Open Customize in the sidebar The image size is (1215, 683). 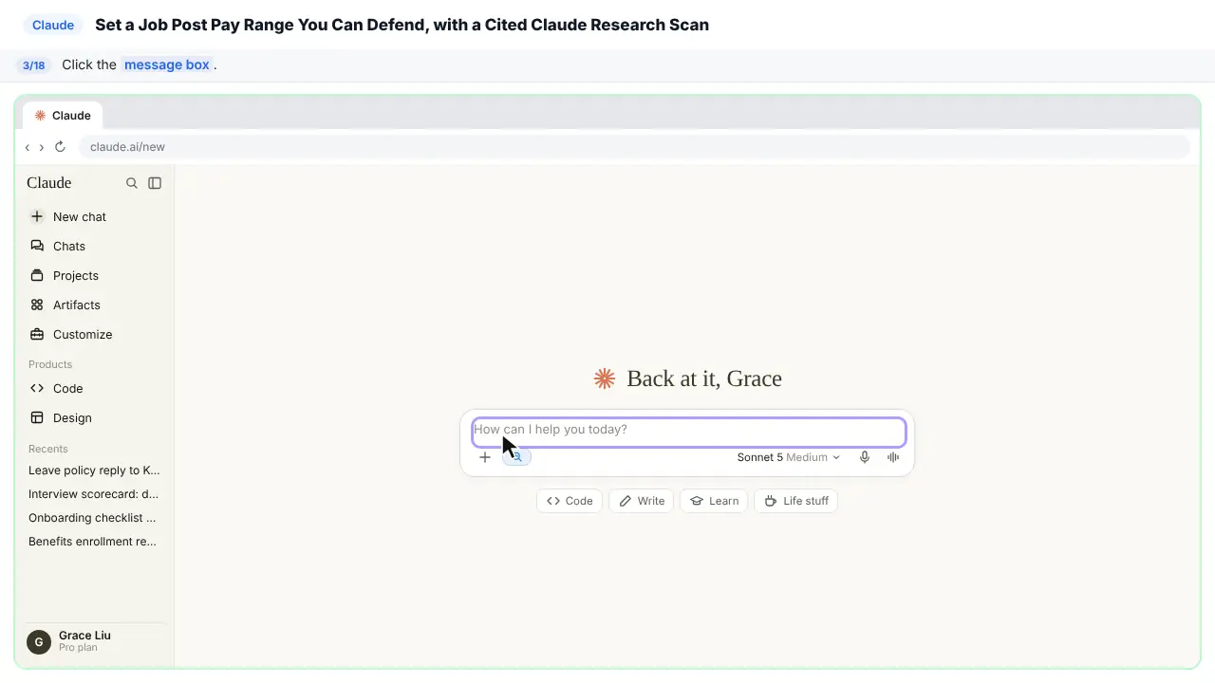click(95, 334)
